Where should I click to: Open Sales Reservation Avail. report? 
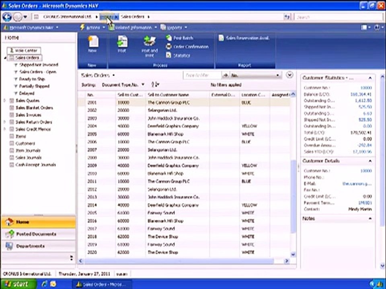tap(244, 38)
